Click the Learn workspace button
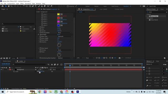 (x=105, y=6)
